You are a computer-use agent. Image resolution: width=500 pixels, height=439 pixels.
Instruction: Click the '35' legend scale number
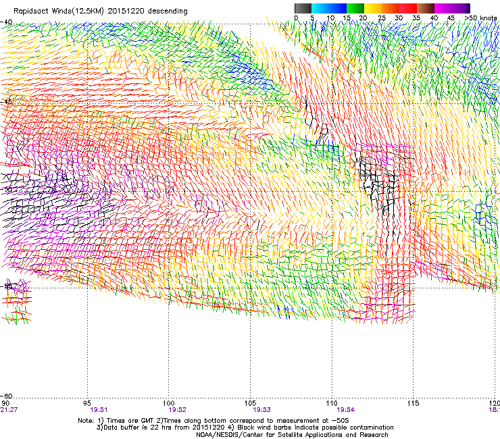click(x=416, y=18)
